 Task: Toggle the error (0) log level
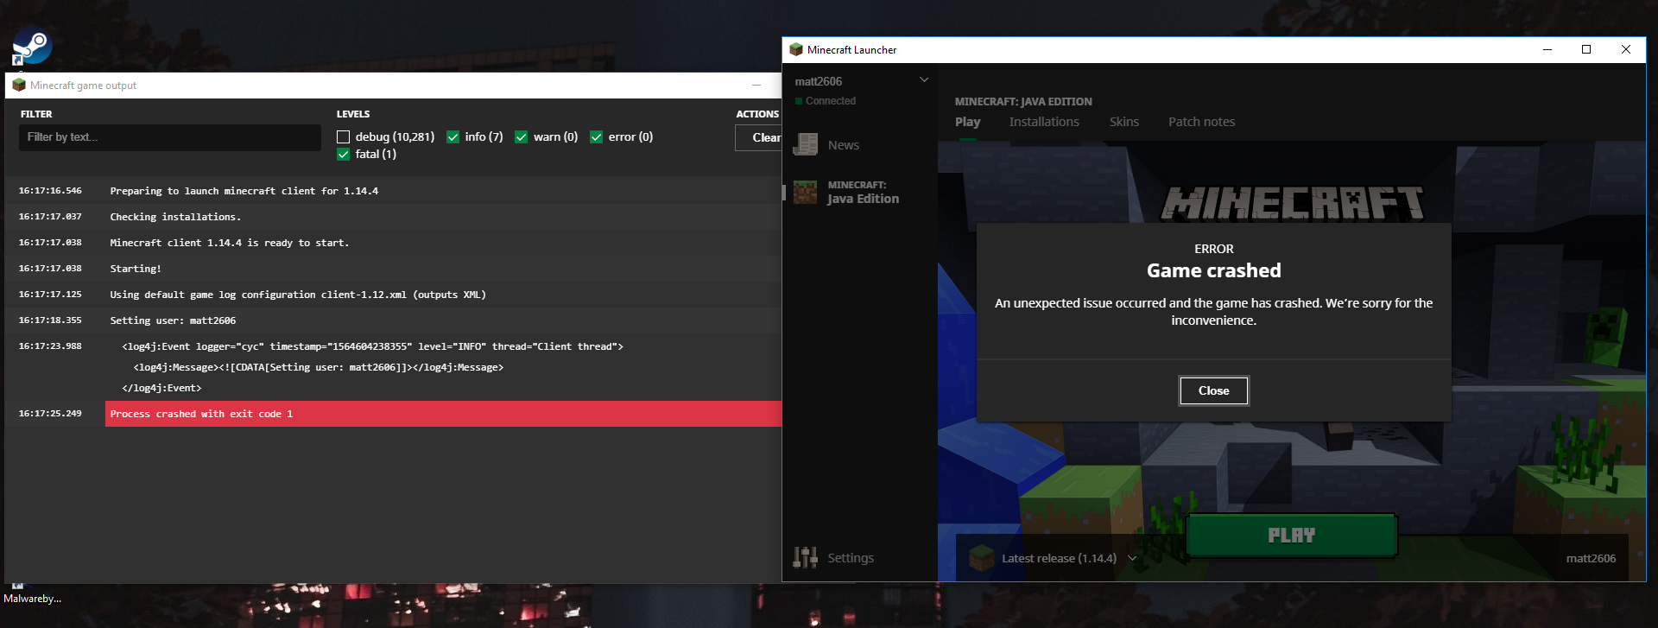[597, 137]
